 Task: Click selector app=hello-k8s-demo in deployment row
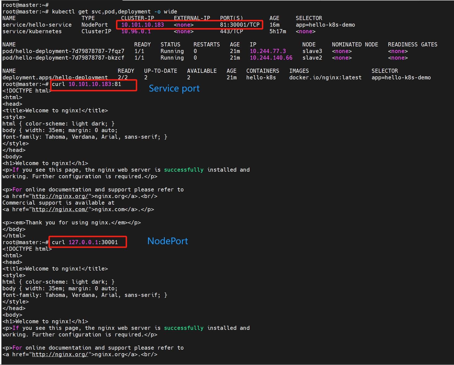point(401,77)
